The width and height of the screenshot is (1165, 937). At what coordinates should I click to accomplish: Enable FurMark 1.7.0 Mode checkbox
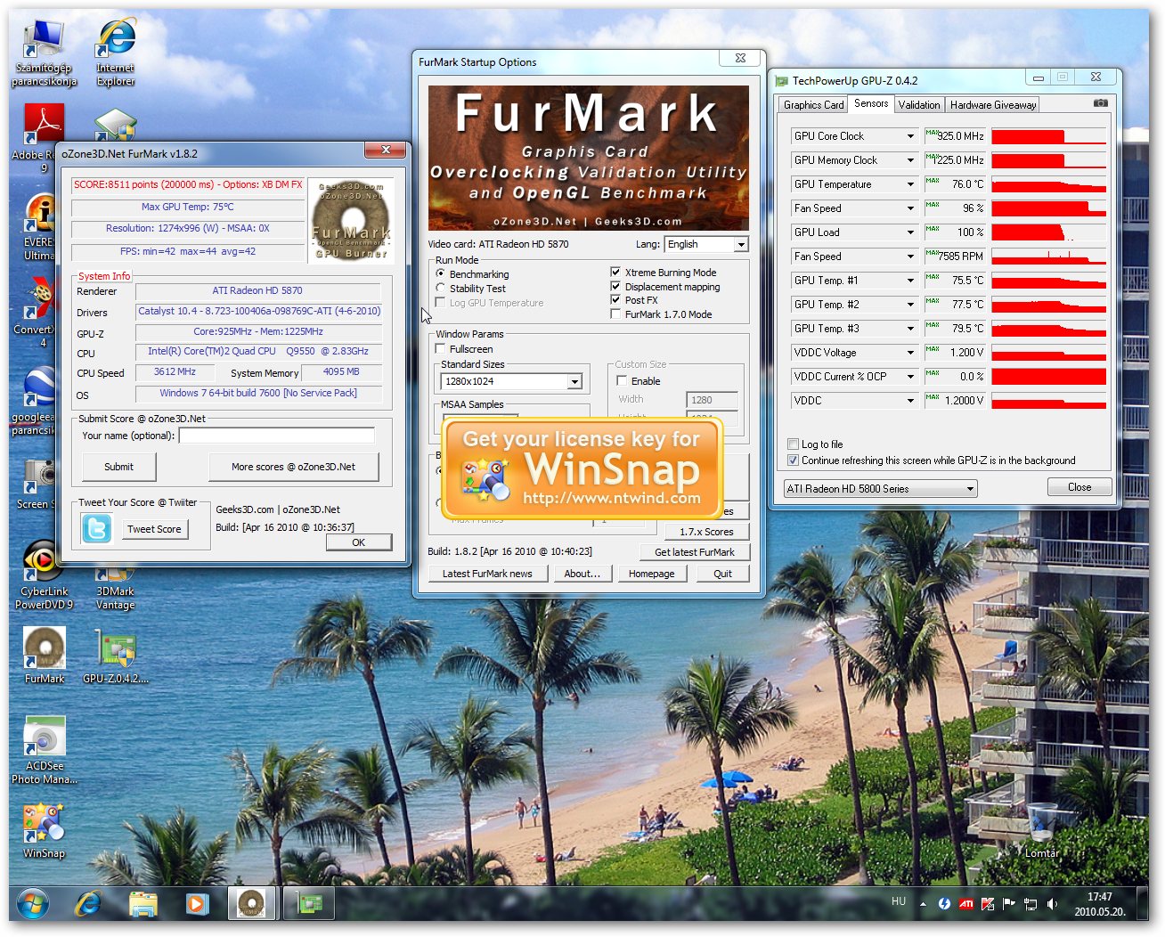point(615,314)
